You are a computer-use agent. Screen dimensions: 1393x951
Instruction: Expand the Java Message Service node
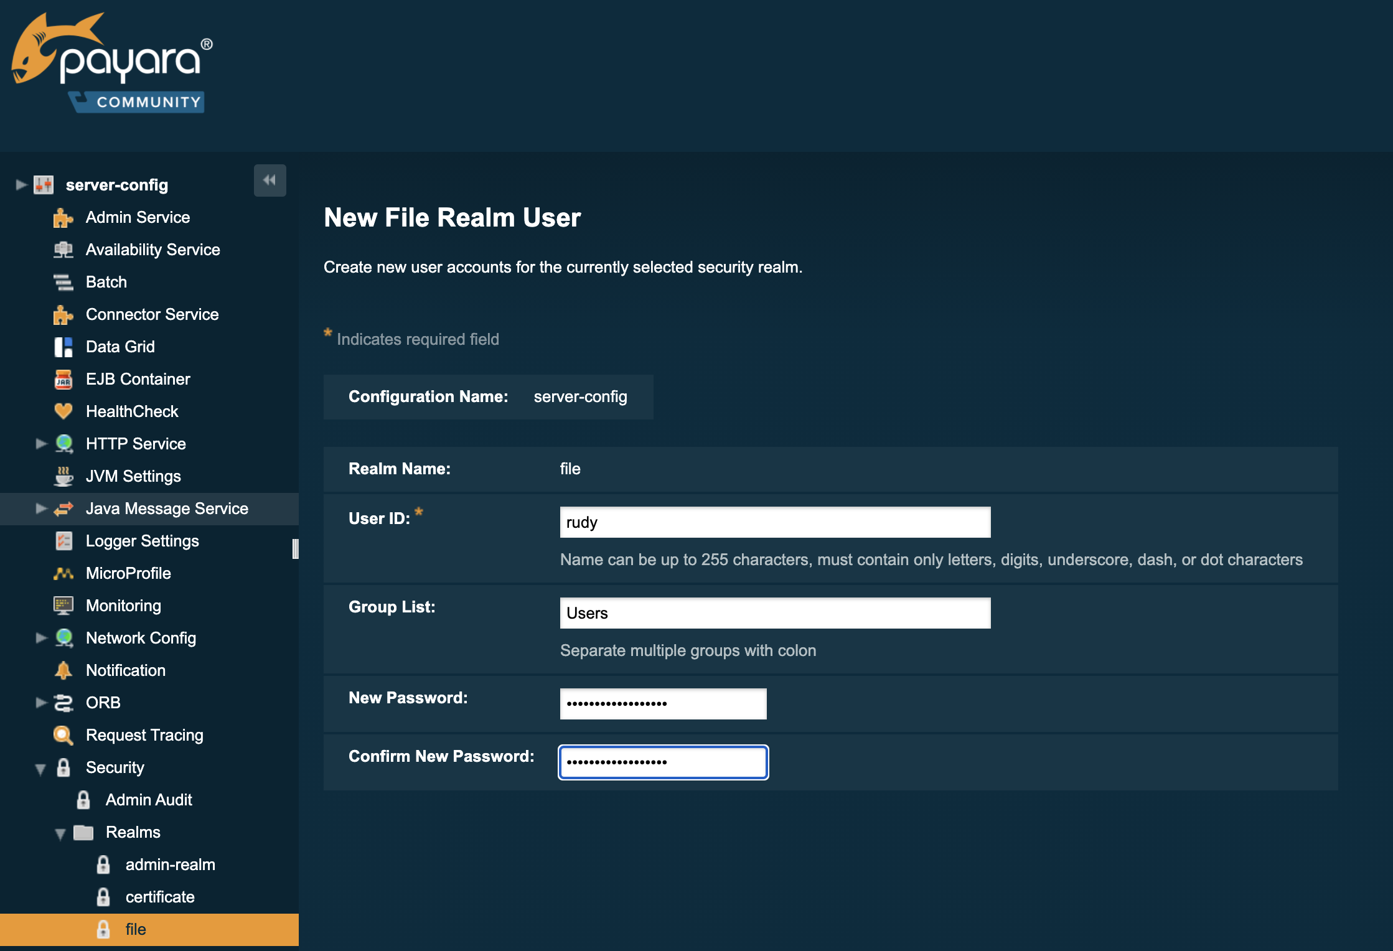click(x=41, y=508)
